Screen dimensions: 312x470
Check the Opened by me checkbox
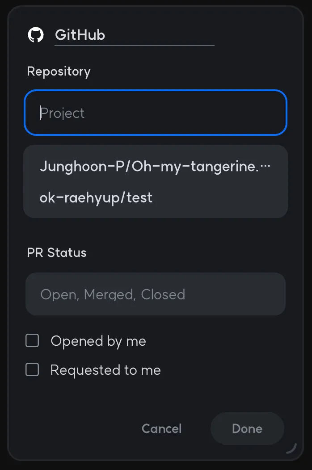[32, 341]
